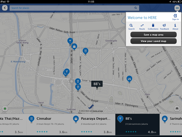This screenshot has width=182, height=137.
Task: Open the grid menu button
Action: [x=177, y=8]
